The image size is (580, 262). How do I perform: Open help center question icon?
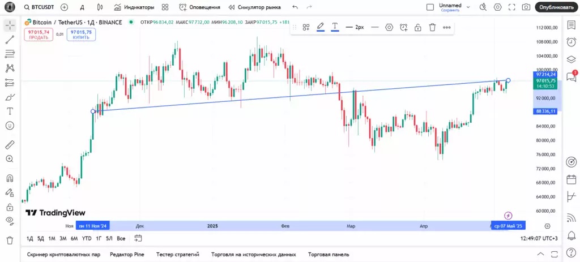tap(571, 253)
